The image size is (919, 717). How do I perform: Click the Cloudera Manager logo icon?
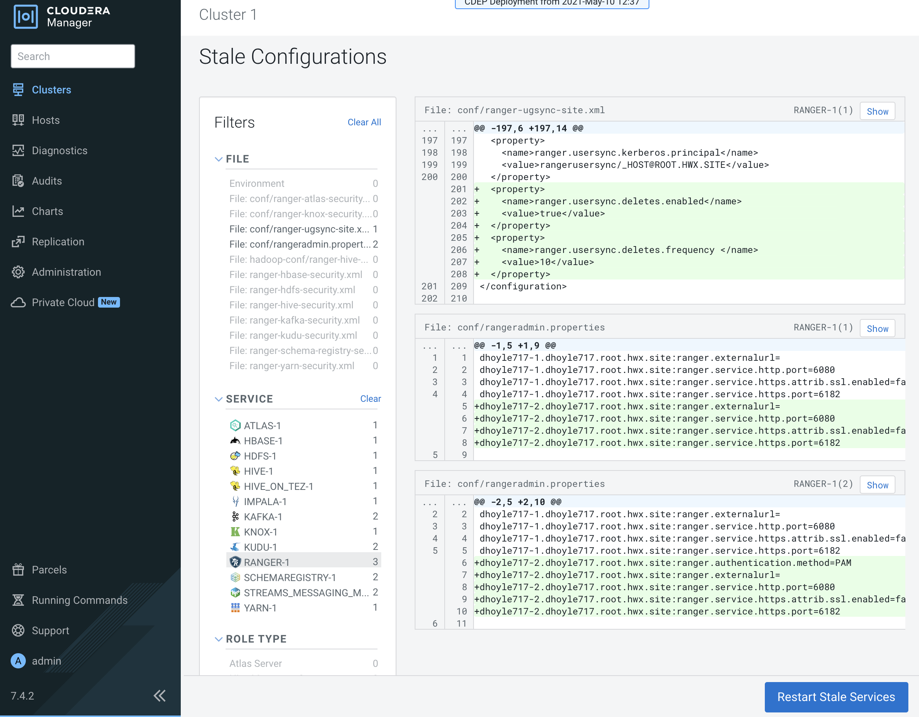[x=26, y=17]
